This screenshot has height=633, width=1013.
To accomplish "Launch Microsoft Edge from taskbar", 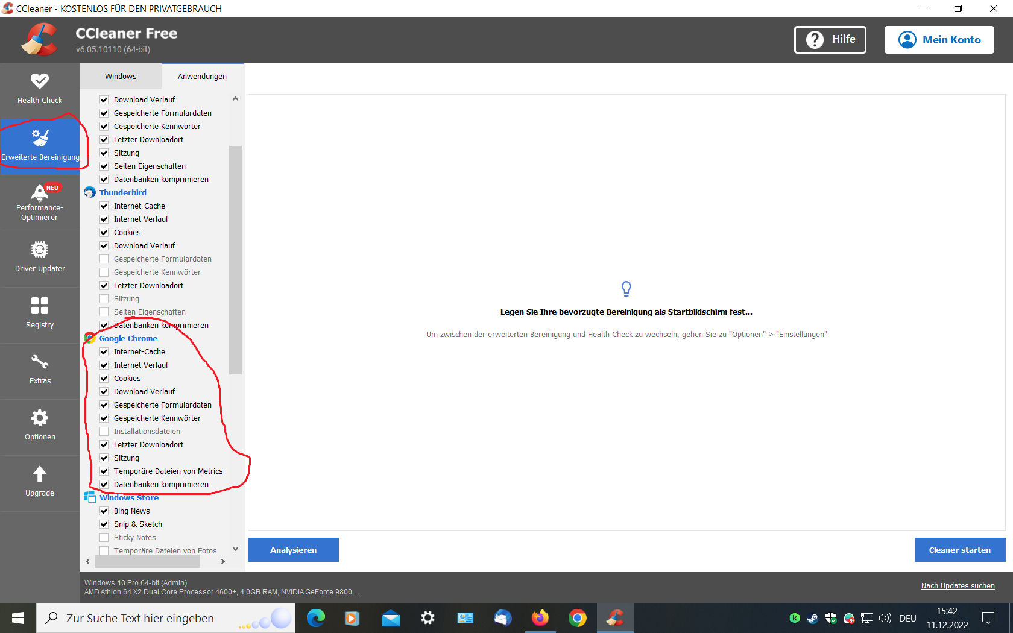I will coord(316,618).
